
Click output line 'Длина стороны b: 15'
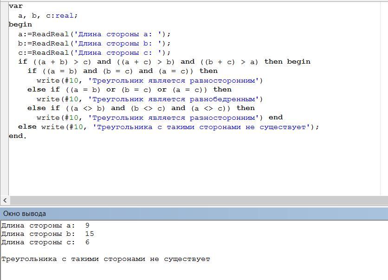point(48,234)
